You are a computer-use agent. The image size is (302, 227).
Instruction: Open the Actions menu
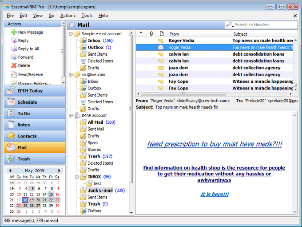68,16
